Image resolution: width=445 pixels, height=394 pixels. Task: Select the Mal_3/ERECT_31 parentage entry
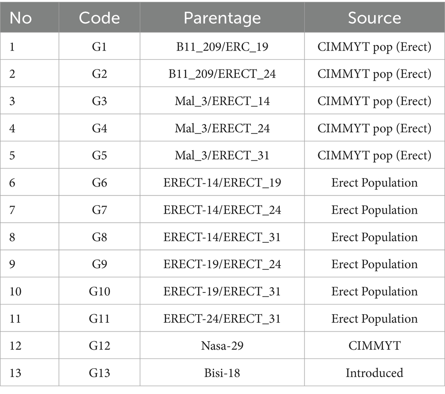tap(222, 156)
